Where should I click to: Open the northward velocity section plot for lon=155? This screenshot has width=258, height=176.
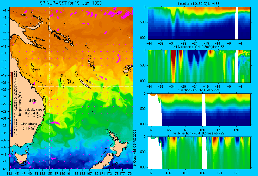(x=199, y=66)
